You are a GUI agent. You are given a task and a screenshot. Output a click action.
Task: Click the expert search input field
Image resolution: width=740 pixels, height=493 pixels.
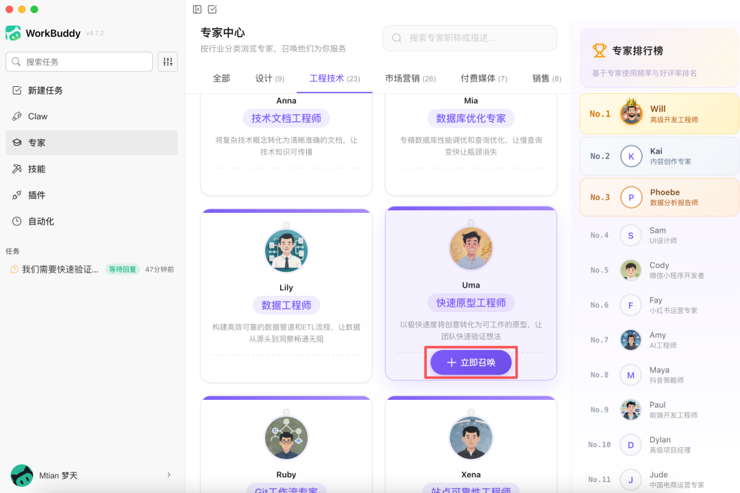[469, 38]
